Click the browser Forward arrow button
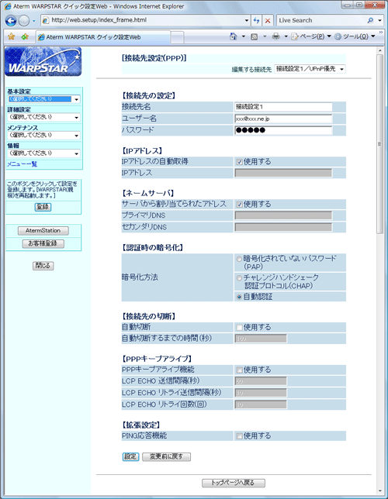The image size is (388, 499). coord(24,21)
